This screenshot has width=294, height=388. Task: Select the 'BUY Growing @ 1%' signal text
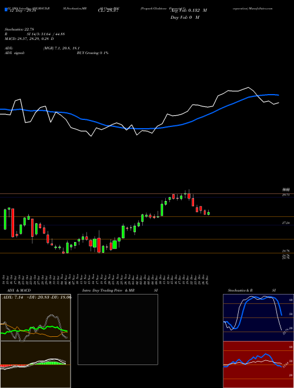pyautogui.click(x=92, y=53)
